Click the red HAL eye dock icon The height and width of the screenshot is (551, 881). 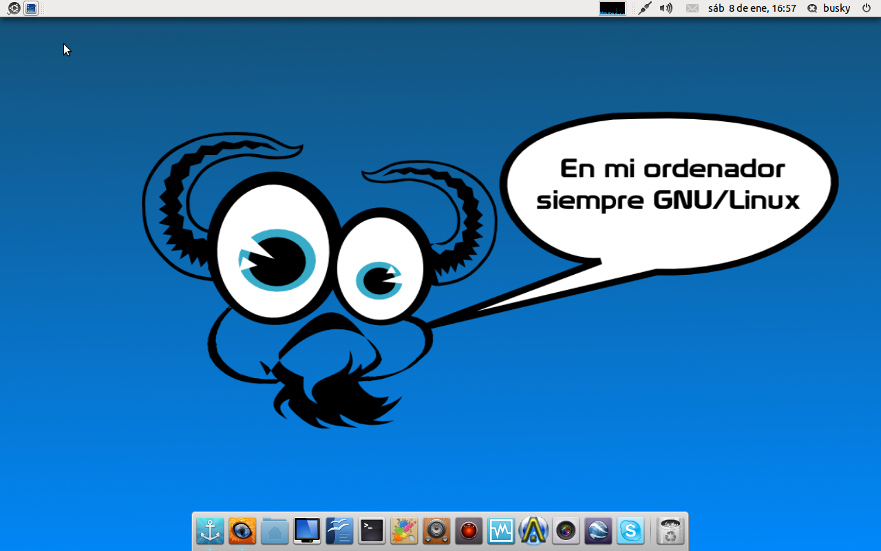[469, 531]
